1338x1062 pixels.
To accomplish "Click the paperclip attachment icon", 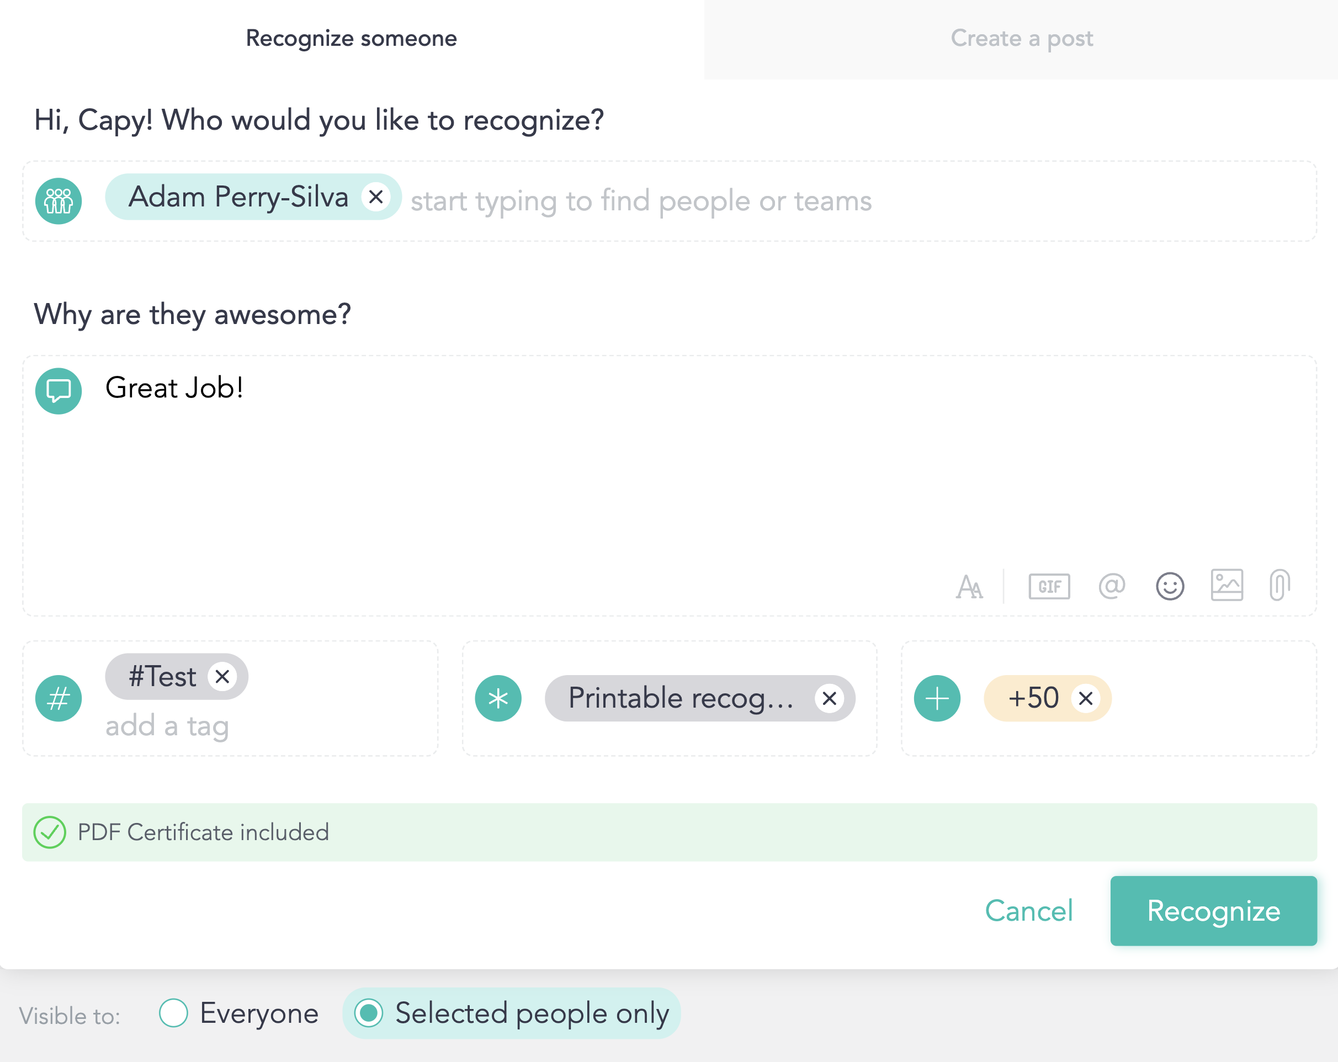I will point(1279,585).
